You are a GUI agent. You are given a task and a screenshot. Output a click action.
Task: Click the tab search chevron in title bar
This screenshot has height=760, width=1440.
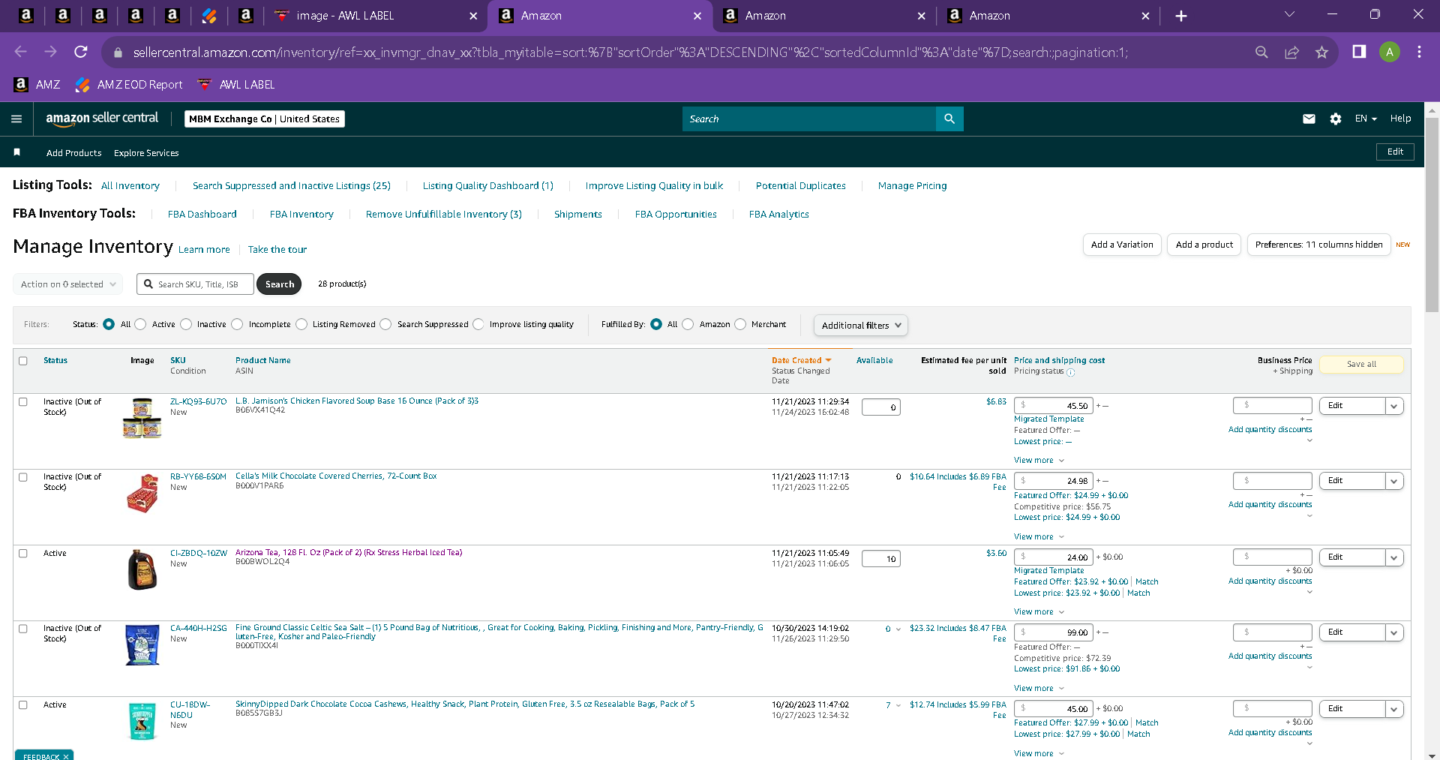tap(1289, 14)
